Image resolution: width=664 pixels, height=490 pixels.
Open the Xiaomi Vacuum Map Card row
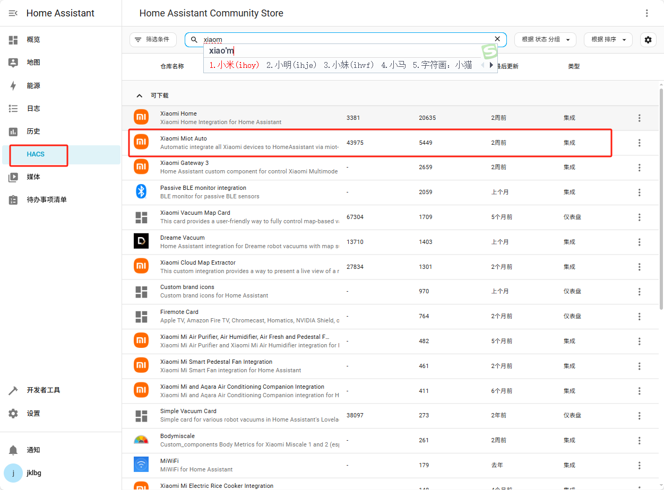(390, 217)
